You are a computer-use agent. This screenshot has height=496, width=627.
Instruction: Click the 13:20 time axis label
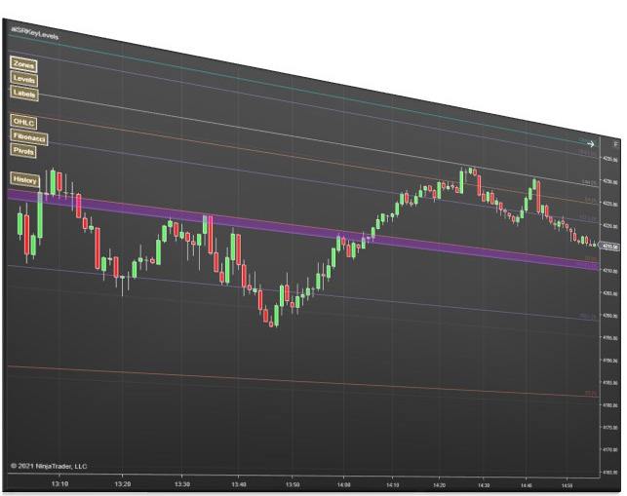point(122,484)
